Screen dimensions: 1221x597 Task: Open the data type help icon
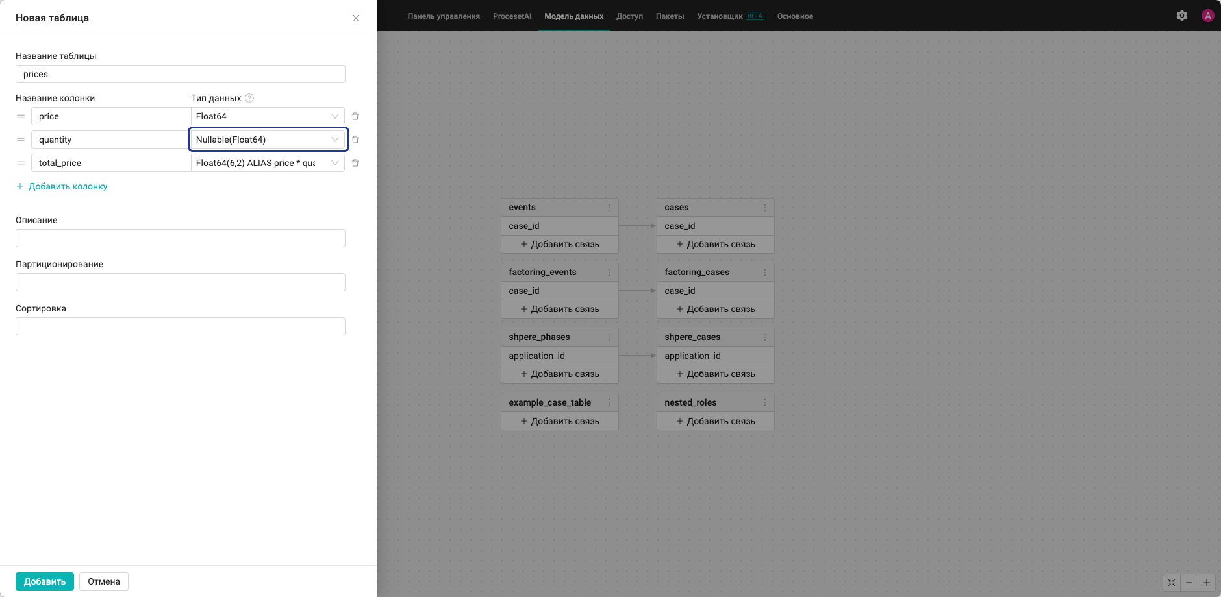tap(249, 98)
